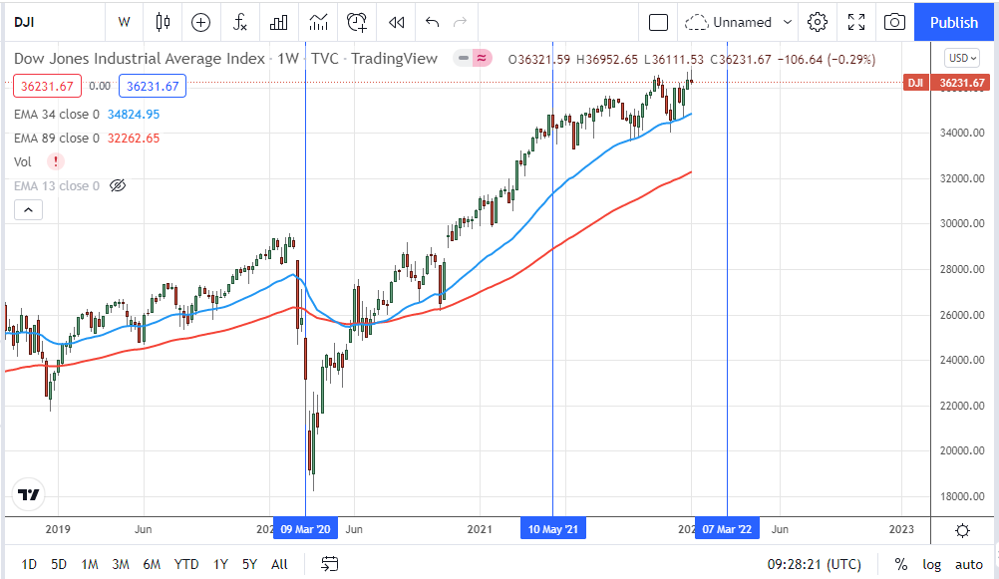The width and height of the screenshot is (999, 579).
Task: Toggle log scale
Action: [931, 564]
